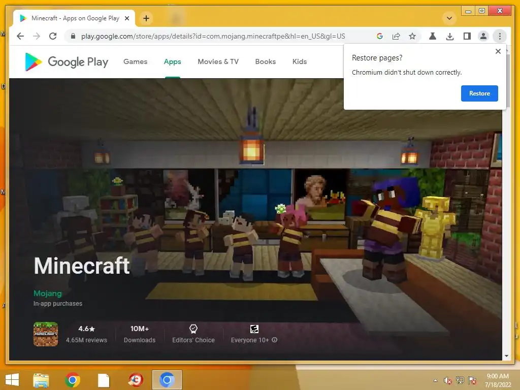Open File Explorer from the taskbar
The height and width of the screenshot is (390, 520).
pyautogui.click(x=41, y=380)
